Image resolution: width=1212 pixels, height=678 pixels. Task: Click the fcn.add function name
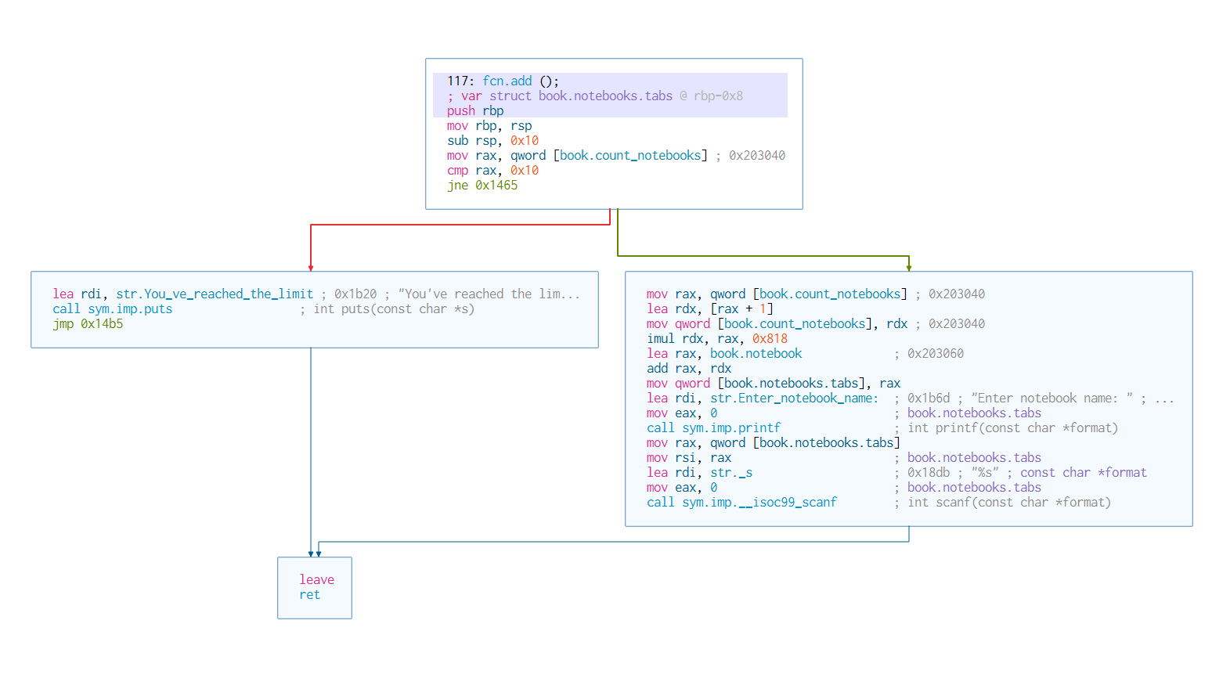click(x=507, y=81)
